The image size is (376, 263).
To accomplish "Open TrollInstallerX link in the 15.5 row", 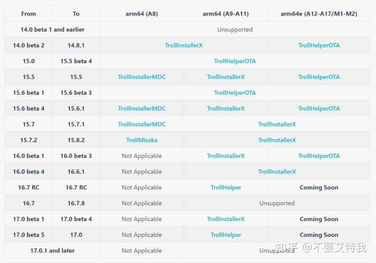I will click(x=226, y=77).
